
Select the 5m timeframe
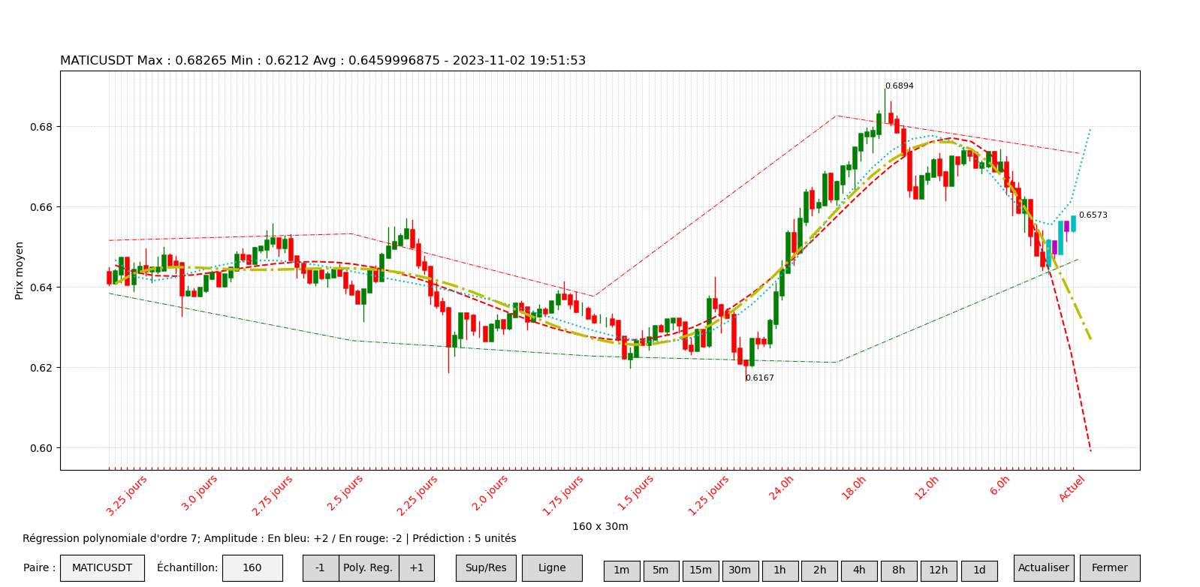661,570
